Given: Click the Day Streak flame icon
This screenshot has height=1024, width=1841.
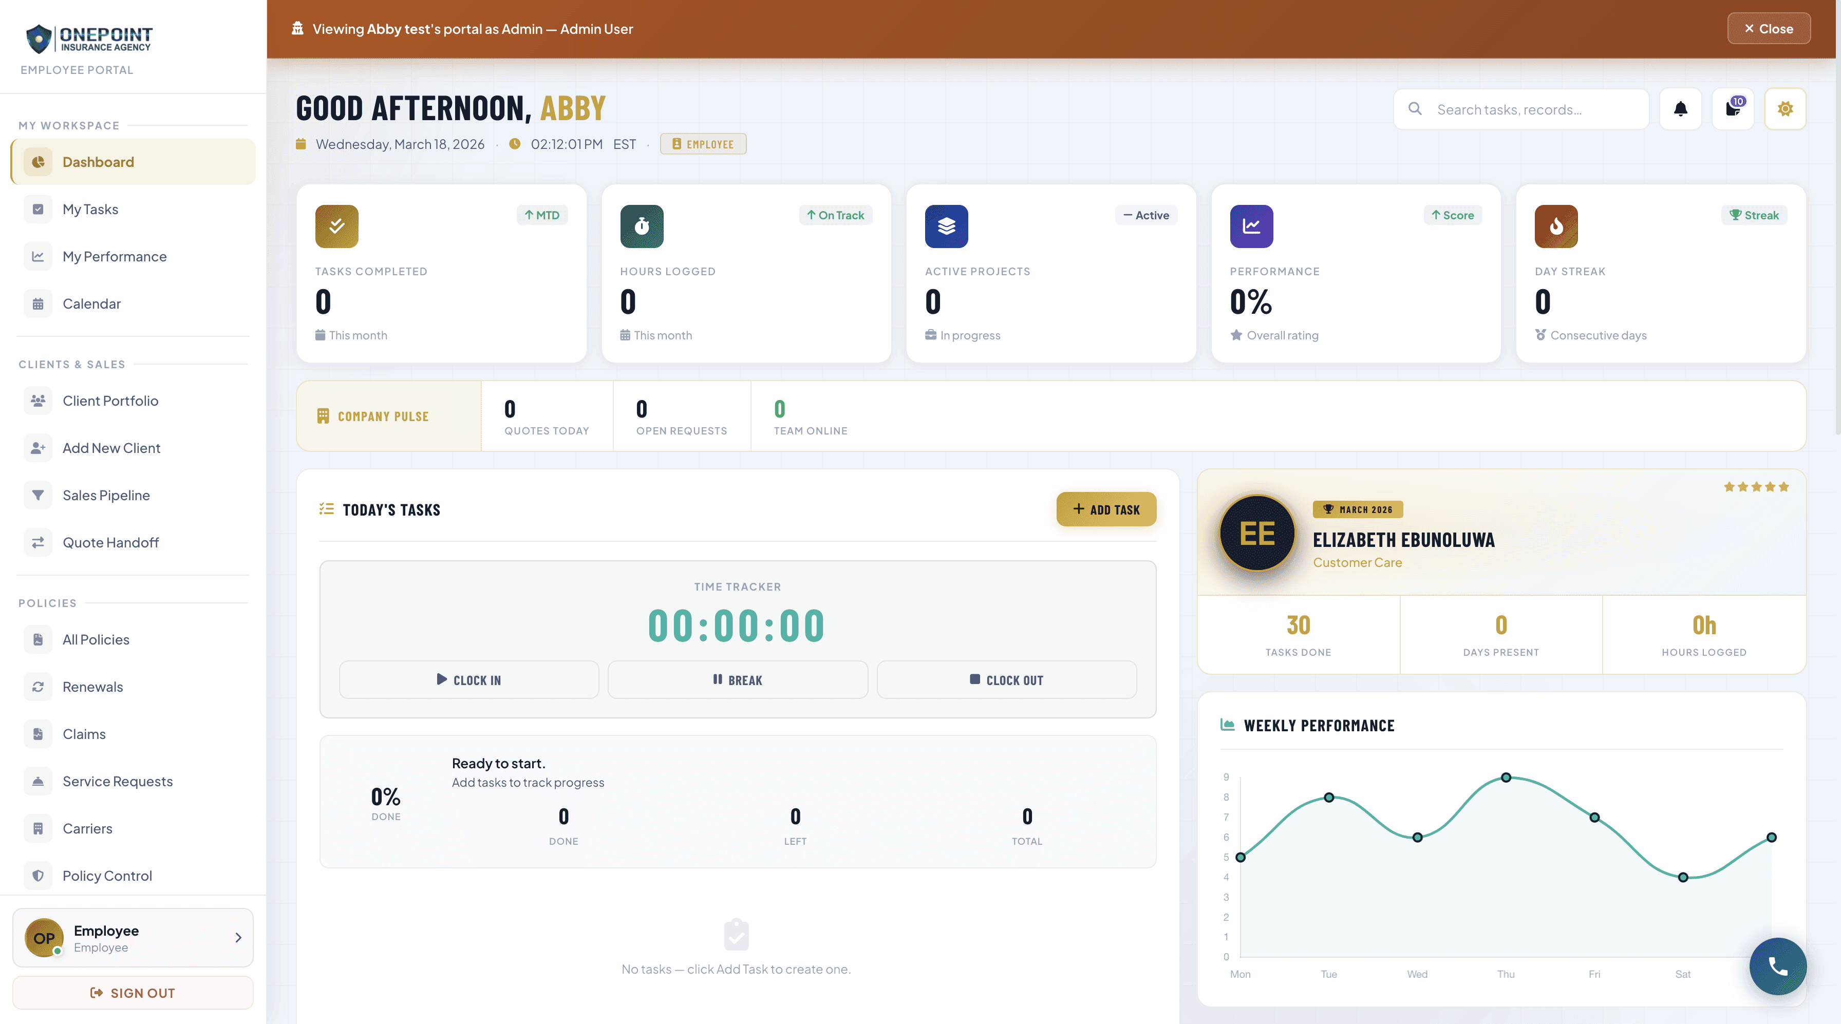Looking at the screenshot, I should tap(1556, 226).
